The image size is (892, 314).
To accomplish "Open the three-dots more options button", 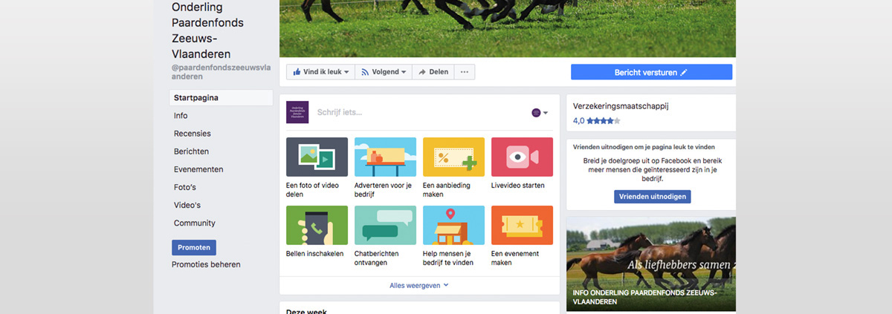I will (465, 72).
